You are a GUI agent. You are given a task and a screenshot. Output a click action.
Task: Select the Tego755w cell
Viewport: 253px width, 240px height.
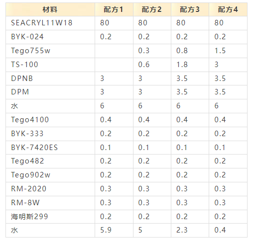click(50, 51)
